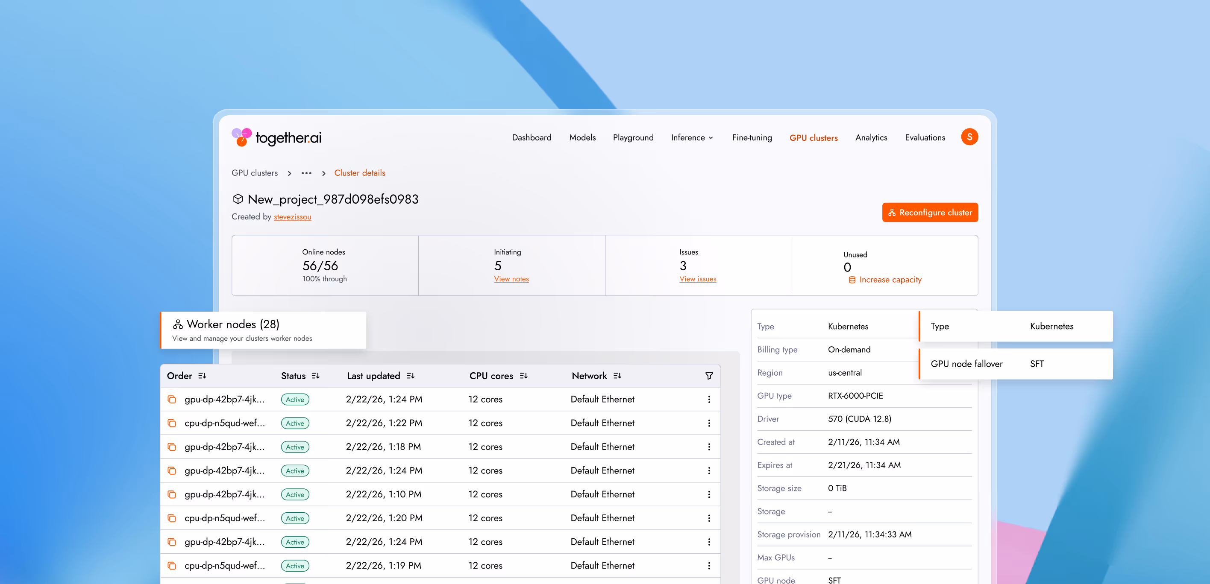The image size is (1210, 584).
Task: Expand breadcrumb ellipsis for hidden levels
Action: click(x=306, y=173)
